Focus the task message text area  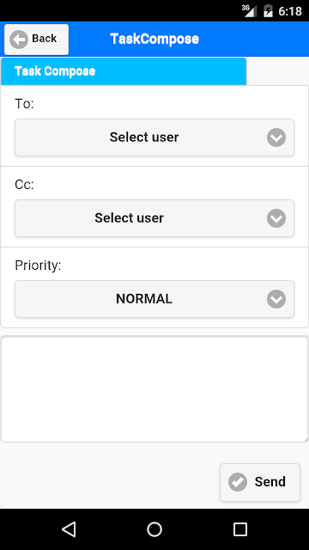click(154, 388)
